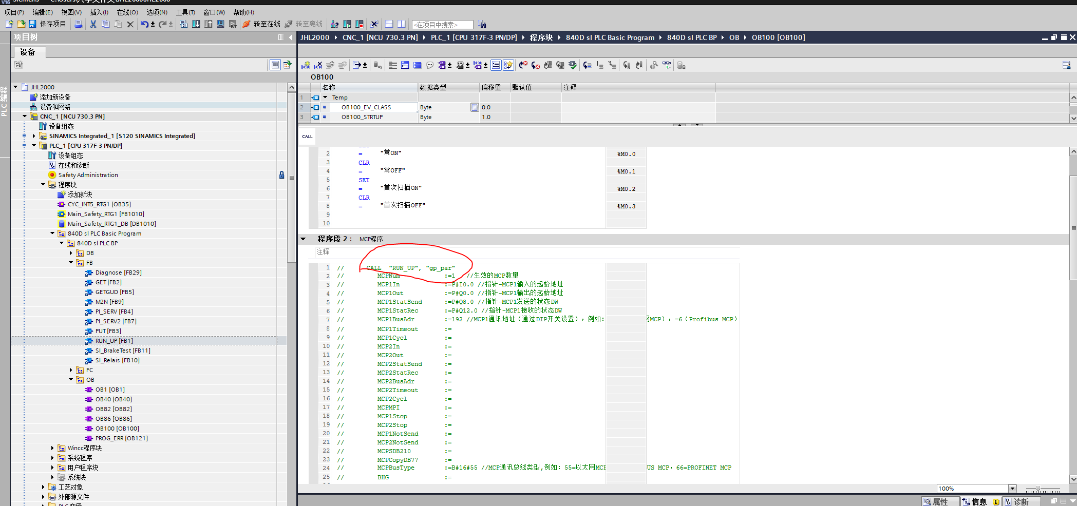Click OB100 in the breadcrumb navigation
The width and height of the screenshot is (1077, 506).
(779, 37)
